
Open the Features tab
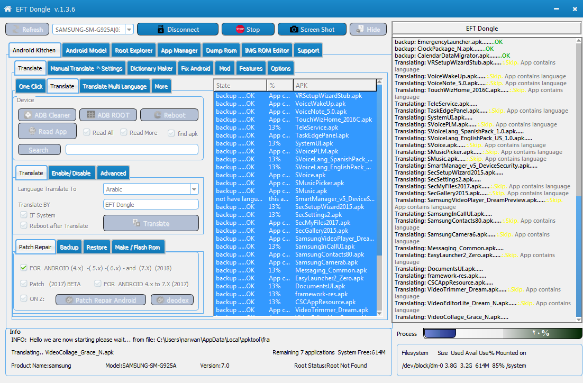point(251,68)
